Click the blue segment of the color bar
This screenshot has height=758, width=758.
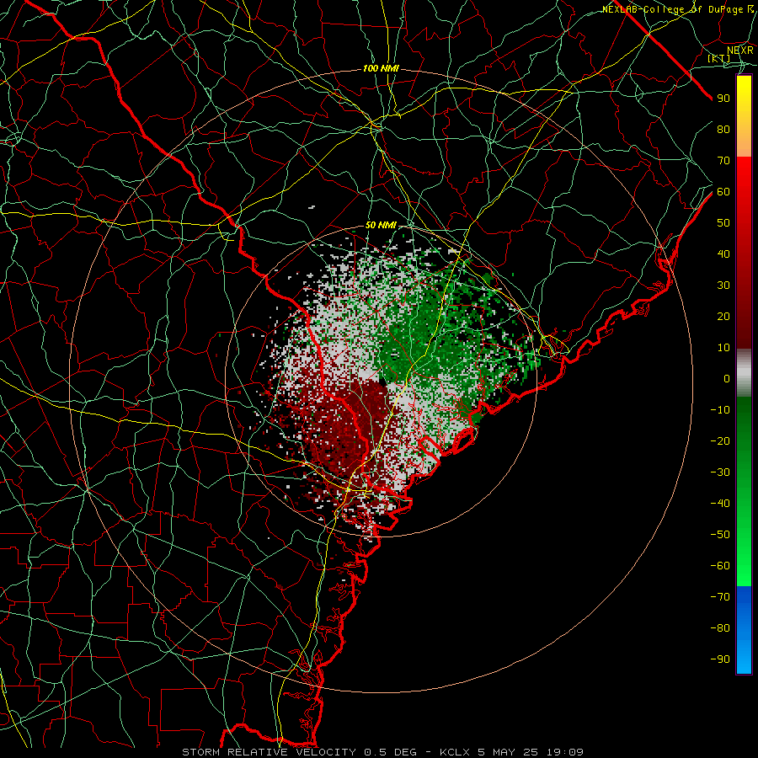(x=744, y=630)
